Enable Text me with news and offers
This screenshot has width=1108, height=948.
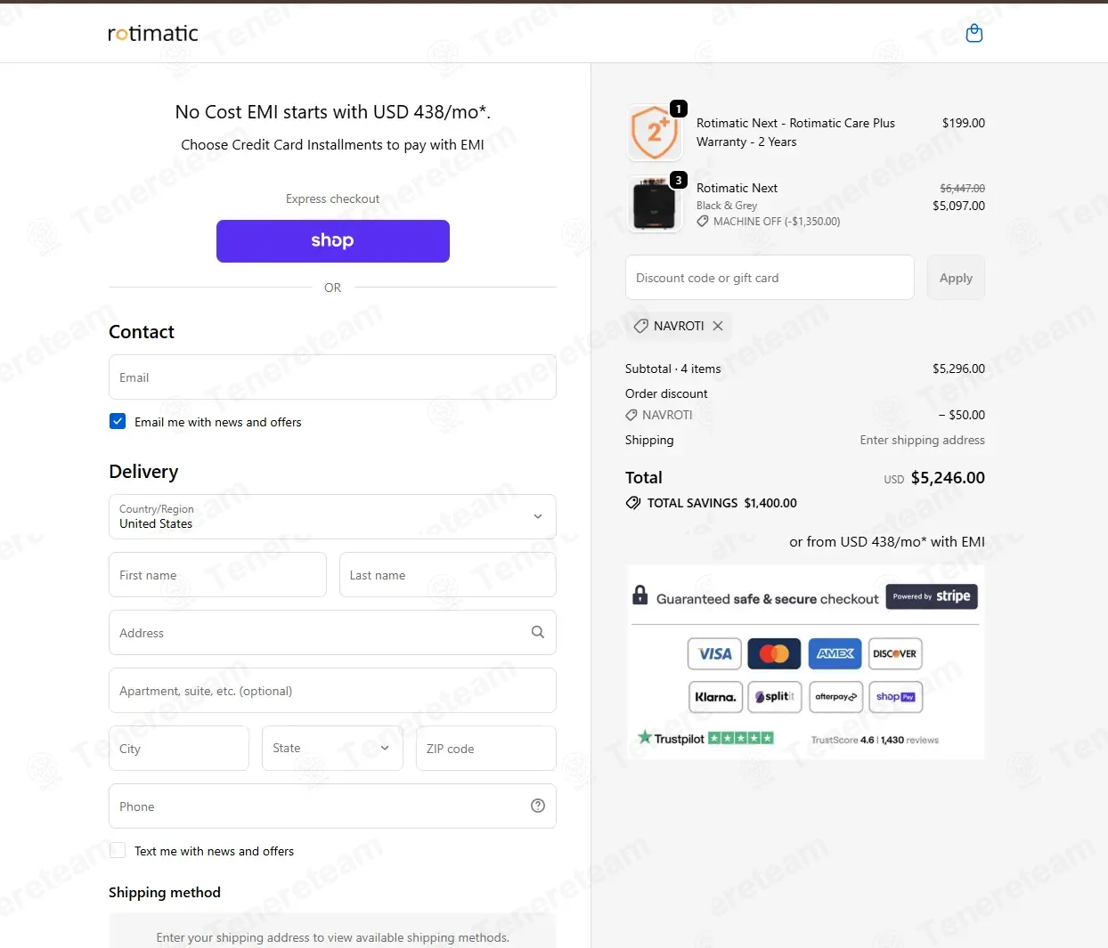[x=118, y=850]
